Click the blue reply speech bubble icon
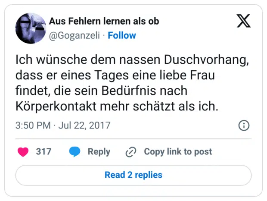 [75, 152]
